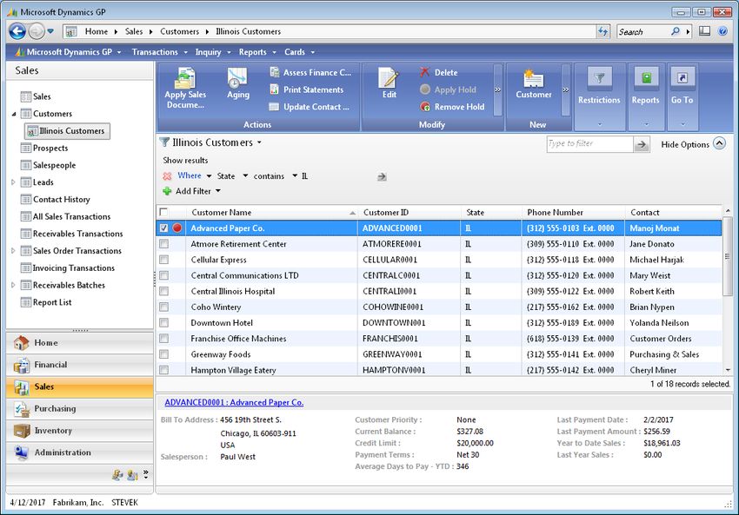This screenshot has height=515, width=739.
Task: Open the State field dropdown arrow
Action: pyautogui.click(x=245, y=176)
